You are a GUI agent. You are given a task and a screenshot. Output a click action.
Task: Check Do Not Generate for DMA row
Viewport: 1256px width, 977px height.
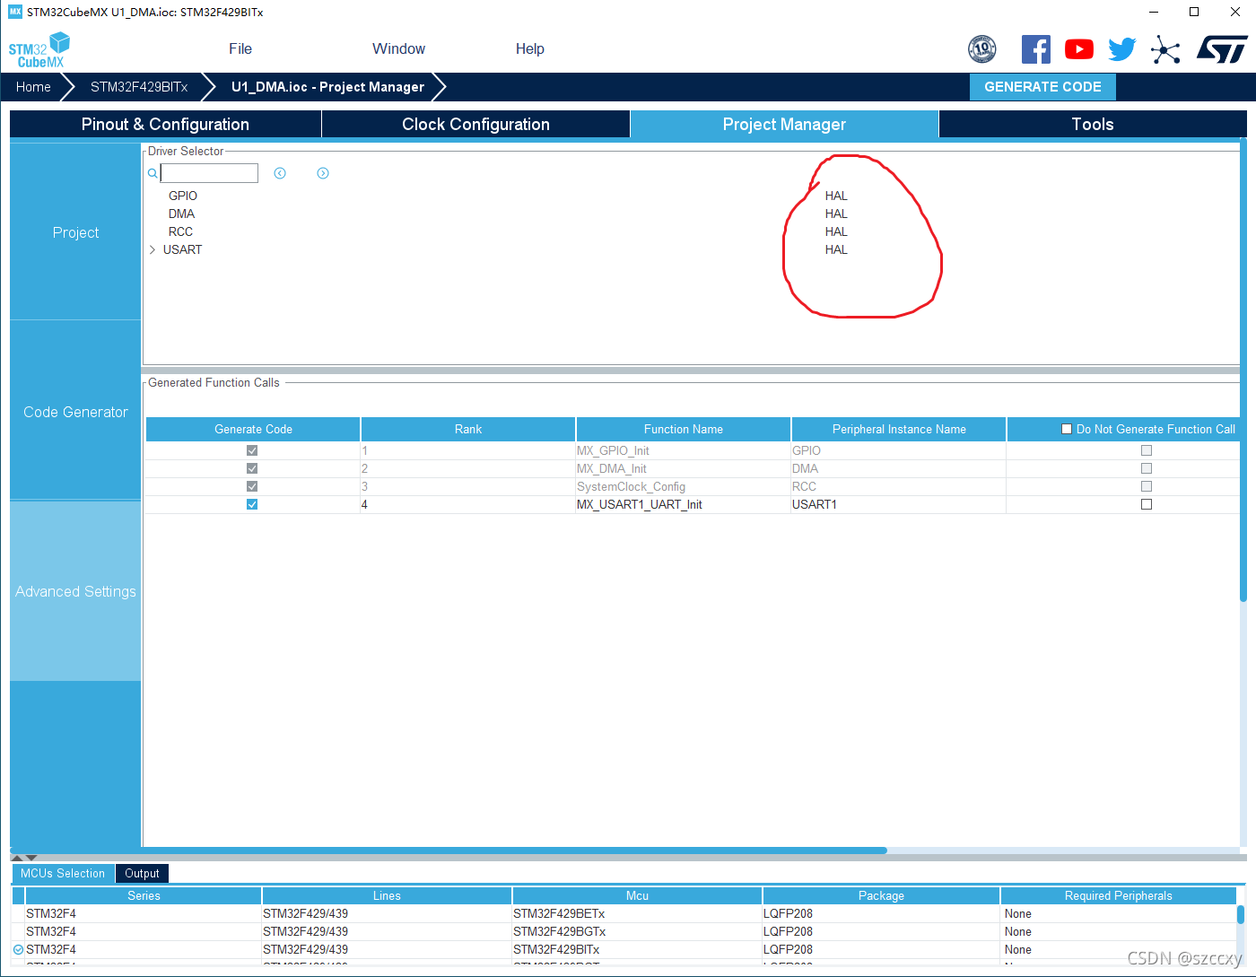1147,468
